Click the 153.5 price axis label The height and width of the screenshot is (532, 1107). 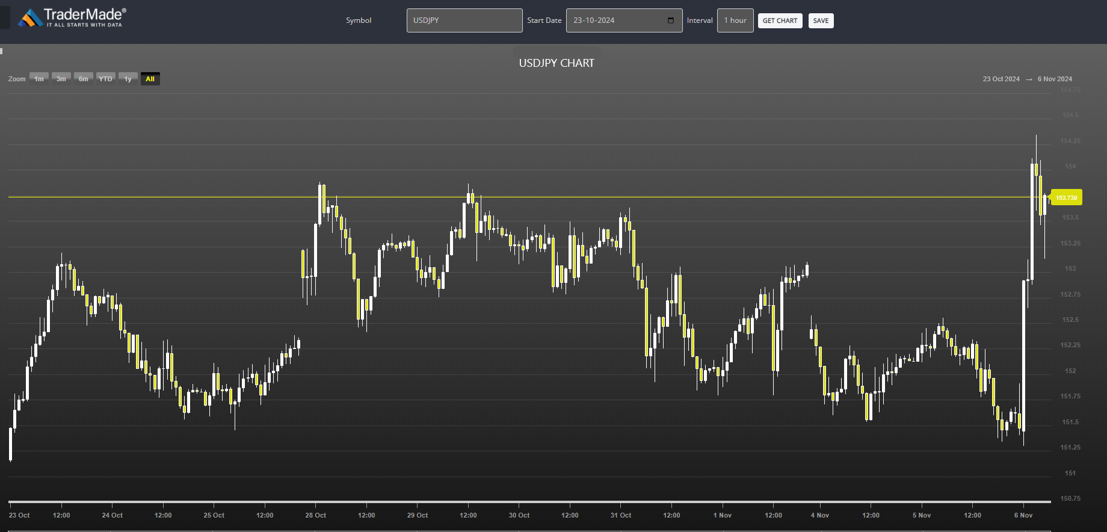tap(1070, 217)
